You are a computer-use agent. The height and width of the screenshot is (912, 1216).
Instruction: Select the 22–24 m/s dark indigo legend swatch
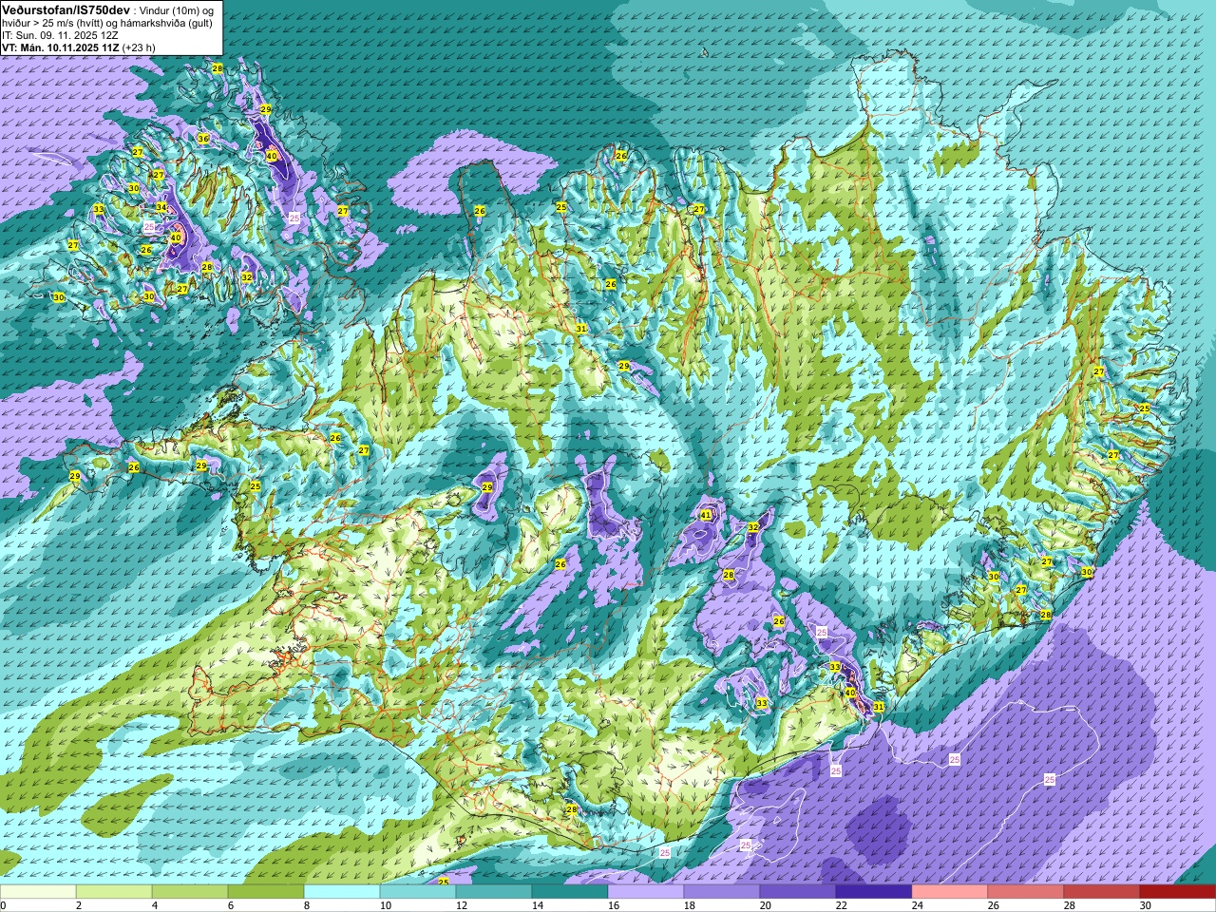tap(874, 892)
